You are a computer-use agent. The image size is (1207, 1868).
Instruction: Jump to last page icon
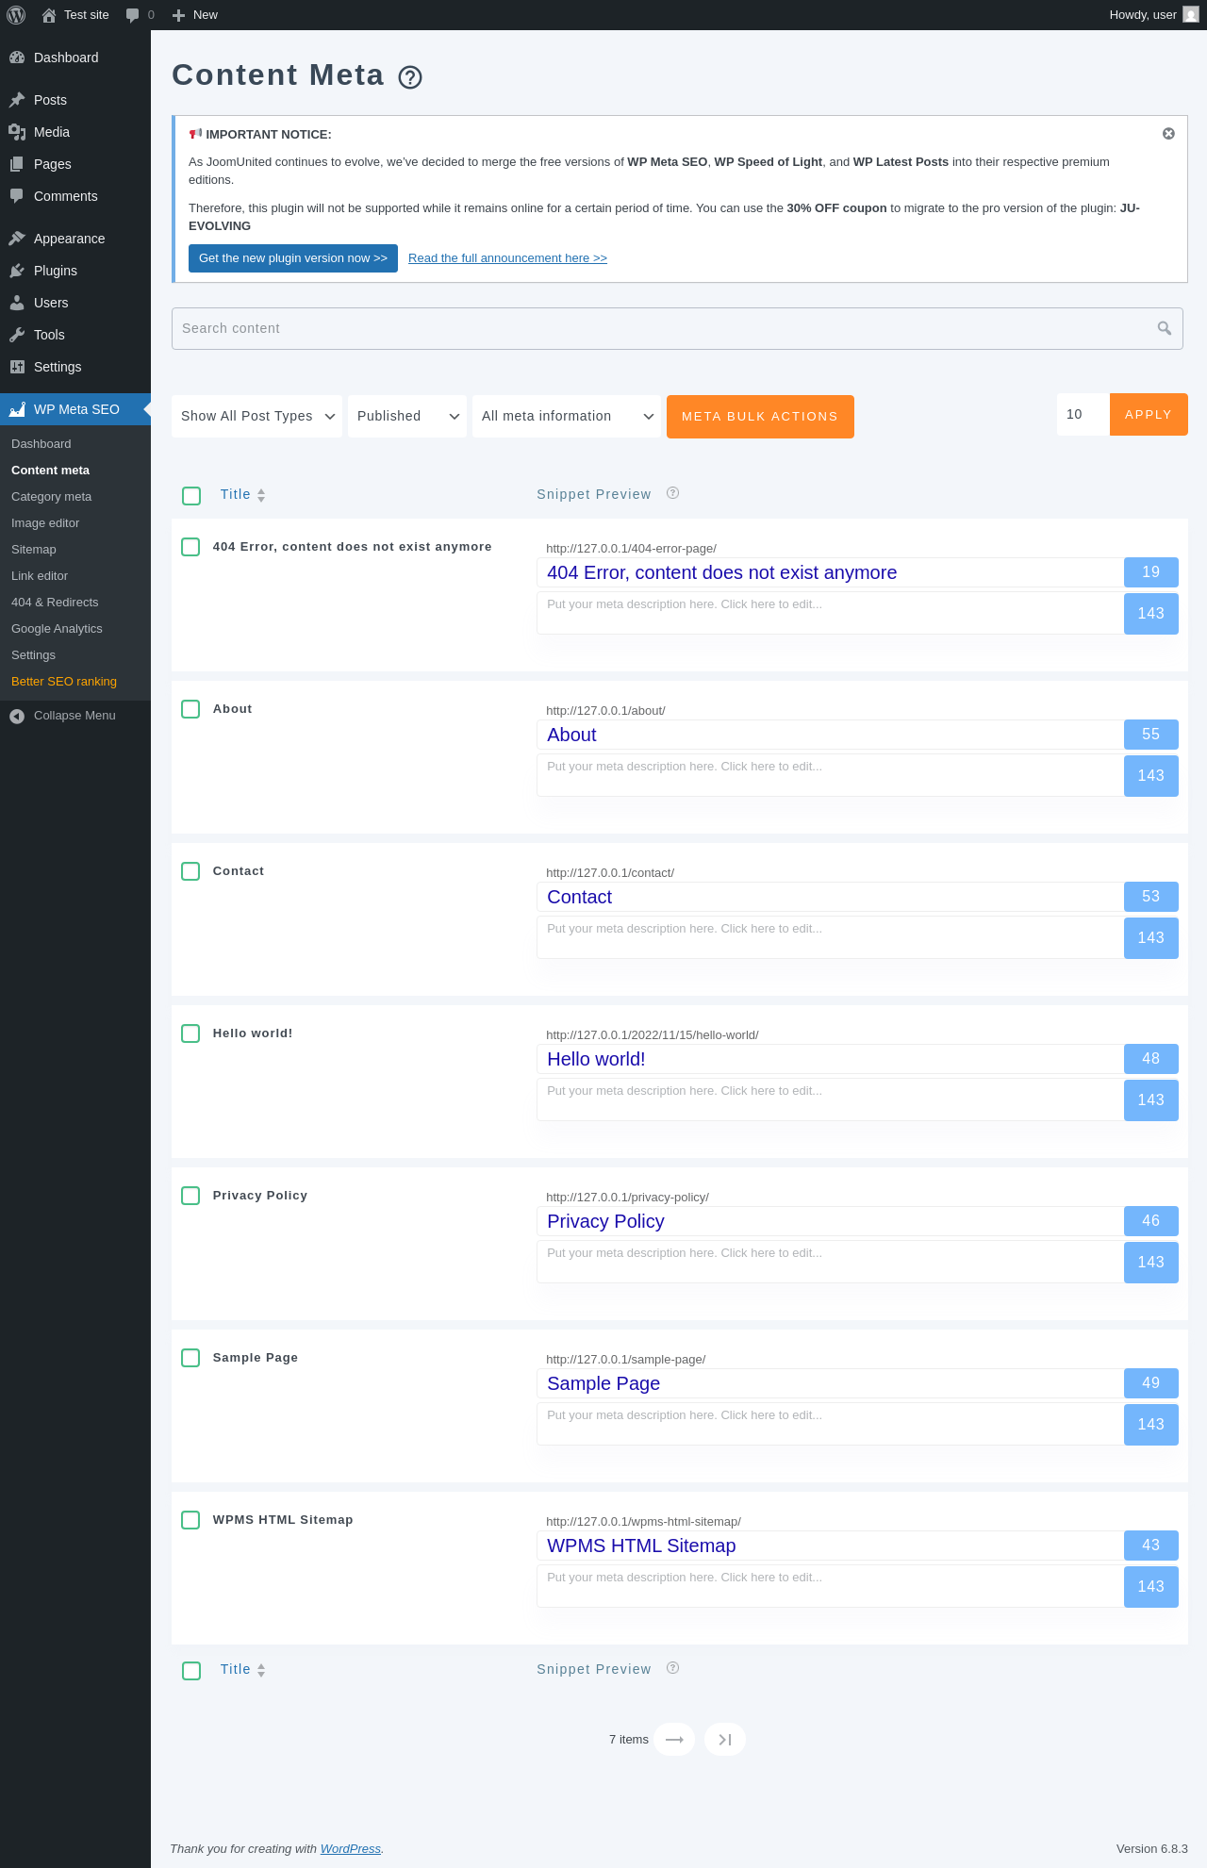(x=725, y=1740)
